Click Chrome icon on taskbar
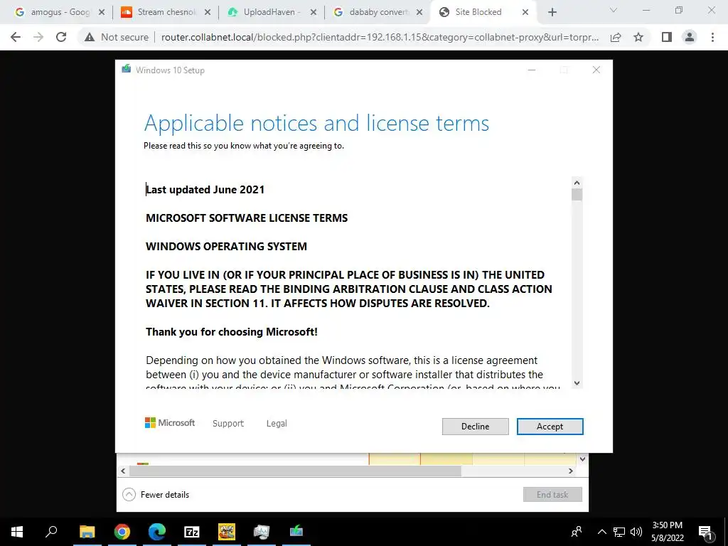The height and width of the screenshot is (546, 728). pyautogui.click(x=122, y=532)
